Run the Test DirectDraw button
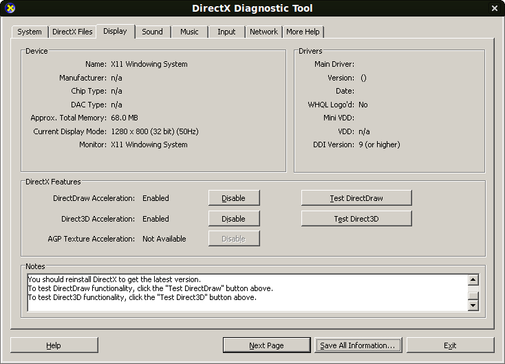This screenshot has width=505, height=364. (356, 198)
